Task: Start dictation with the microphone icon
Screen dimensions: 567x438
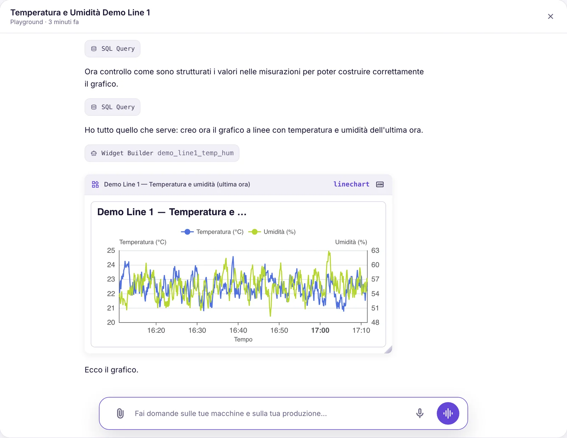Action: click(420, 413)
